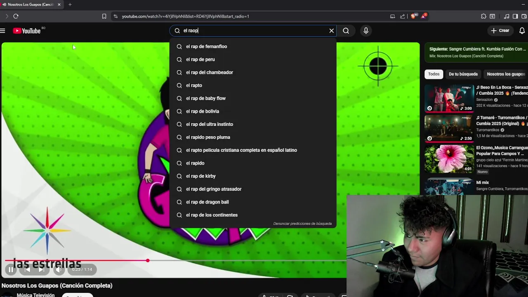Click the video progress bar scrubber
Screen dimensions: 528x297
(148, 260)
